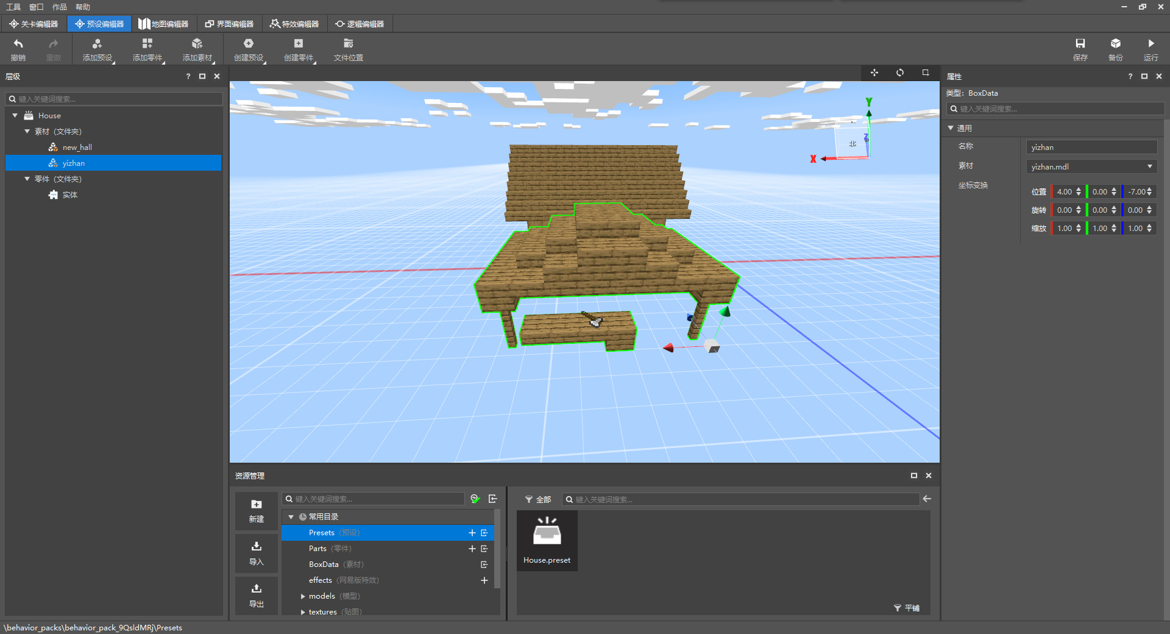
Task: Click 创建零件 toolbar icon
Action: point(299,44)
